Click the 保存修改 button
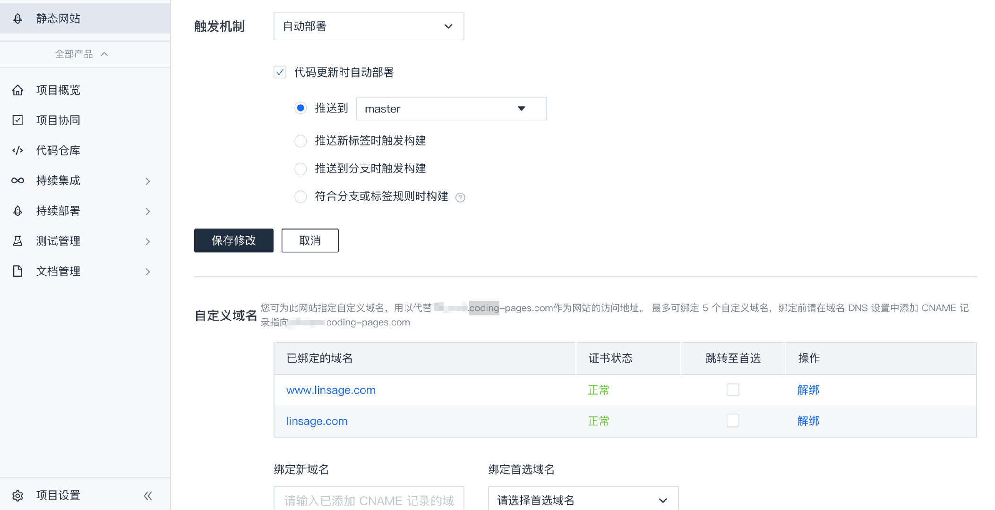 tap(233, 240)
